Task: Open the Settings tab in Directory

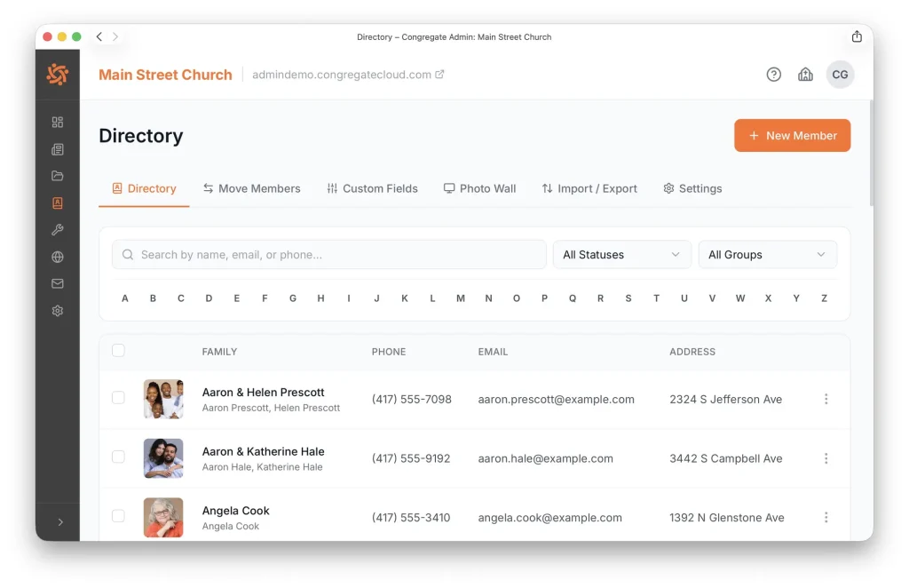Action: click(692, 188)
